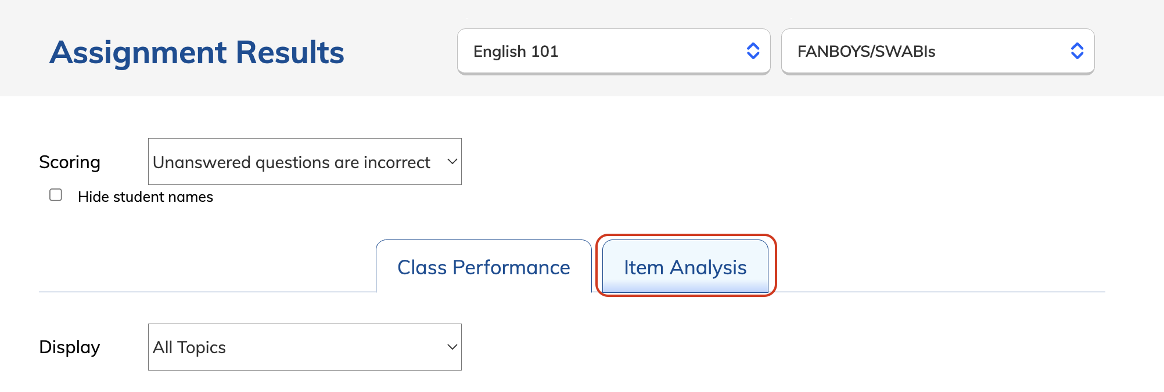Check the box next to Hide student names
The width and height of the screenshot is (1164, 392).
(x=55, y=195)
